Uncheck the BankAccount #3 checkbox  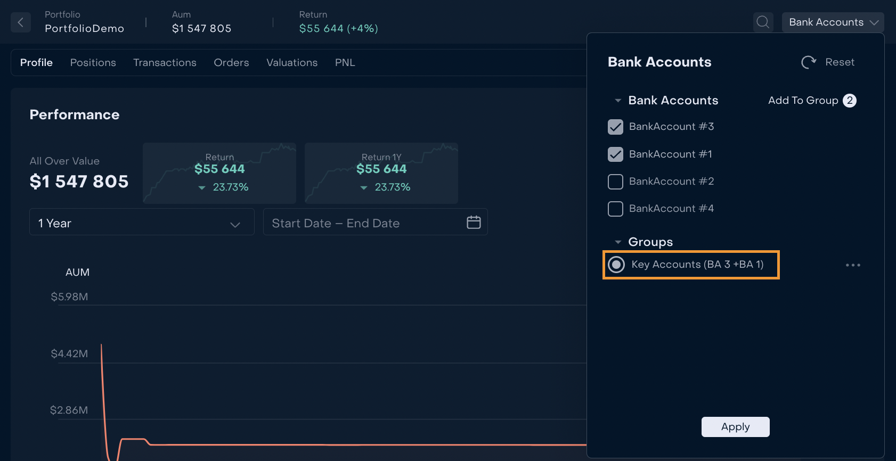pos(615,127)
